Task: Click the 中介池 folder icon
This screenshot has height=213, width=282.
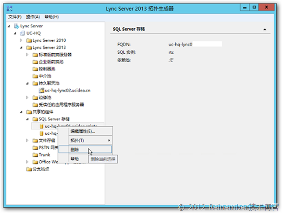Action: pyautogui.click(x=35, y=76)
